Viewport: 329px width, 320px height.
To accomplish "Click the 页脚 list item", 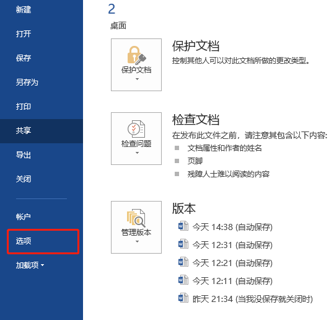I will [195, 161].
